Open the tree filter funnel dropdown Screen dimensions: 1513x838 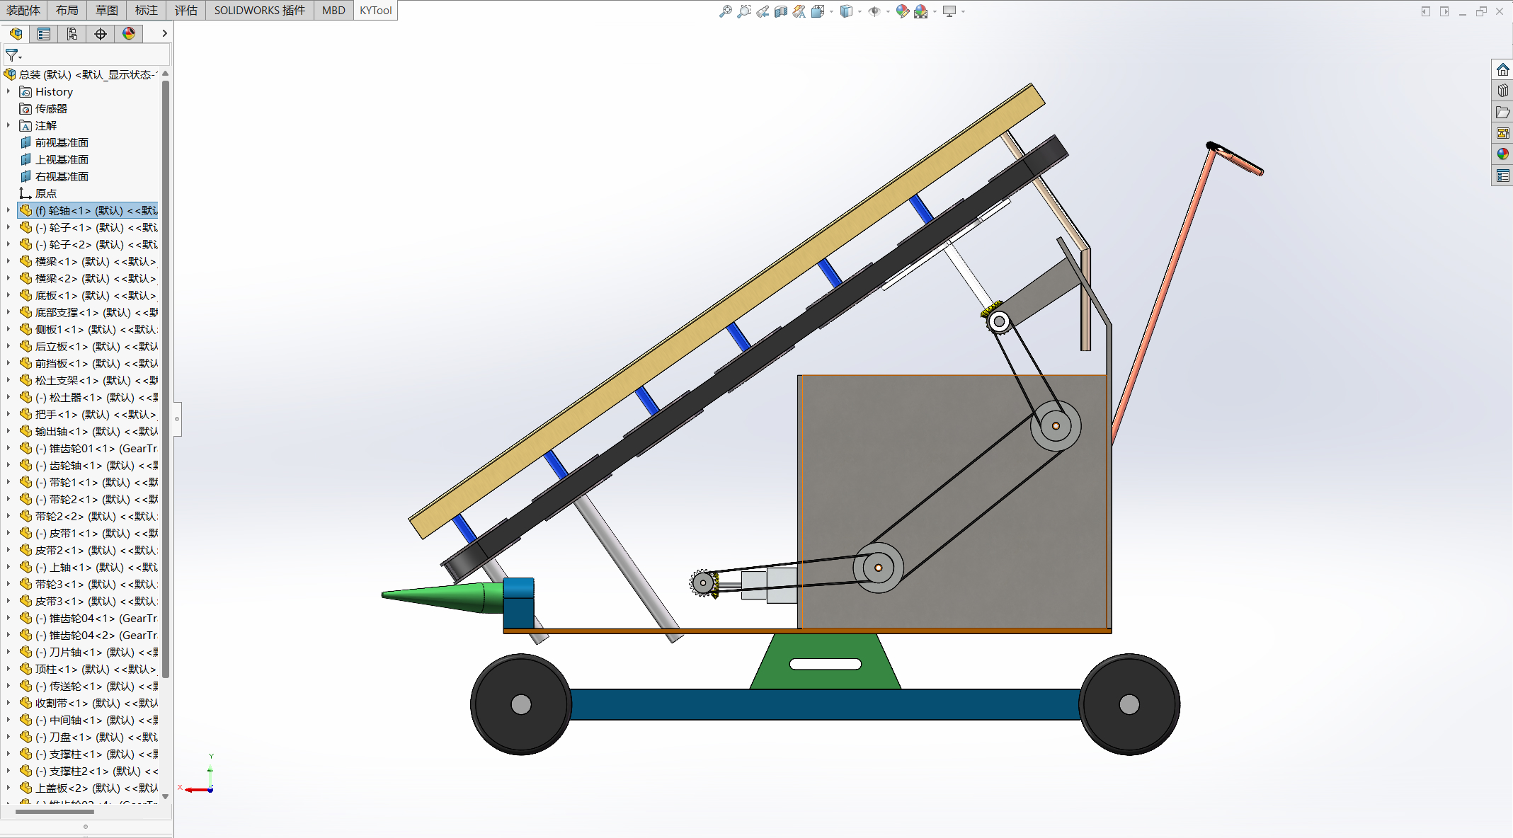pos(13,55)
